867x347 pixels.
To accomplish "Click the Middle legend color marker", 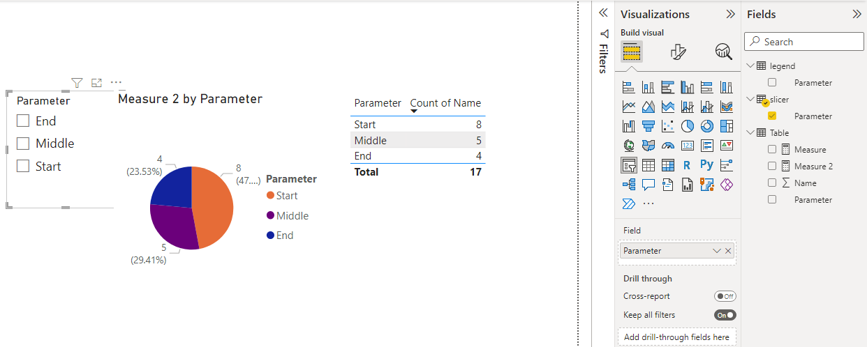I will pos(270,215).
